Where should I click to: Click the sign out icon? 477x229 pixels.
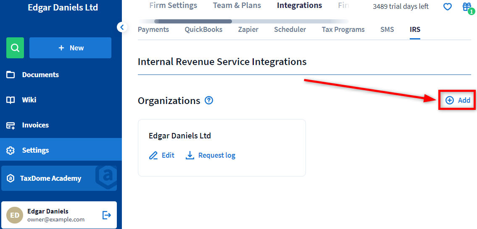tap(107, 215)
